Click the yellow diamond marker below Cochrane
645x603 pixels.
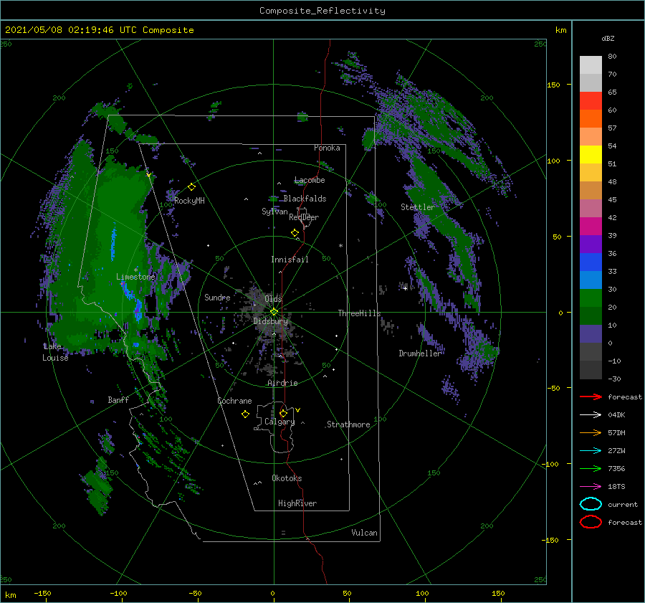tap(245, 414)
